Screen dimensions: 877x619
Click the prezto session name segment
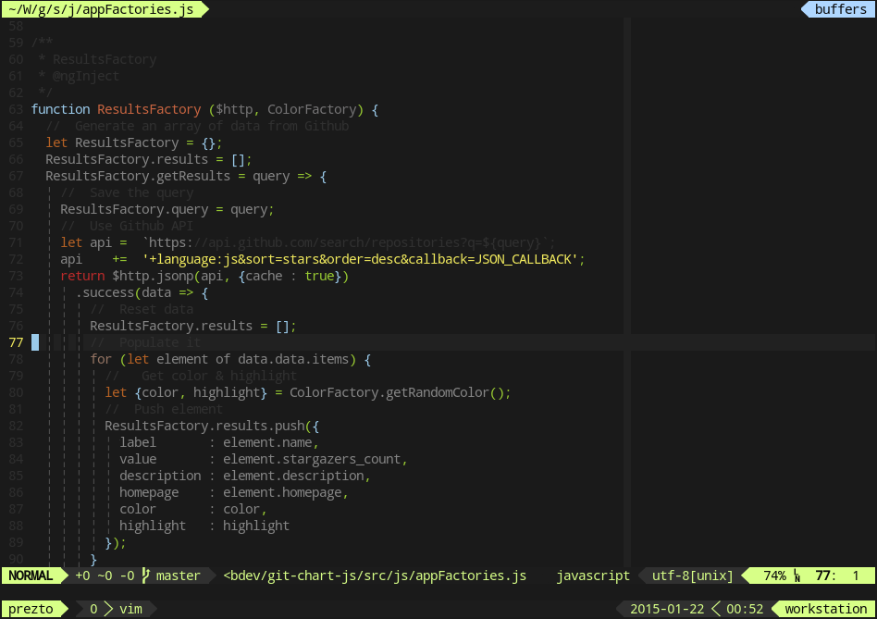33,609
